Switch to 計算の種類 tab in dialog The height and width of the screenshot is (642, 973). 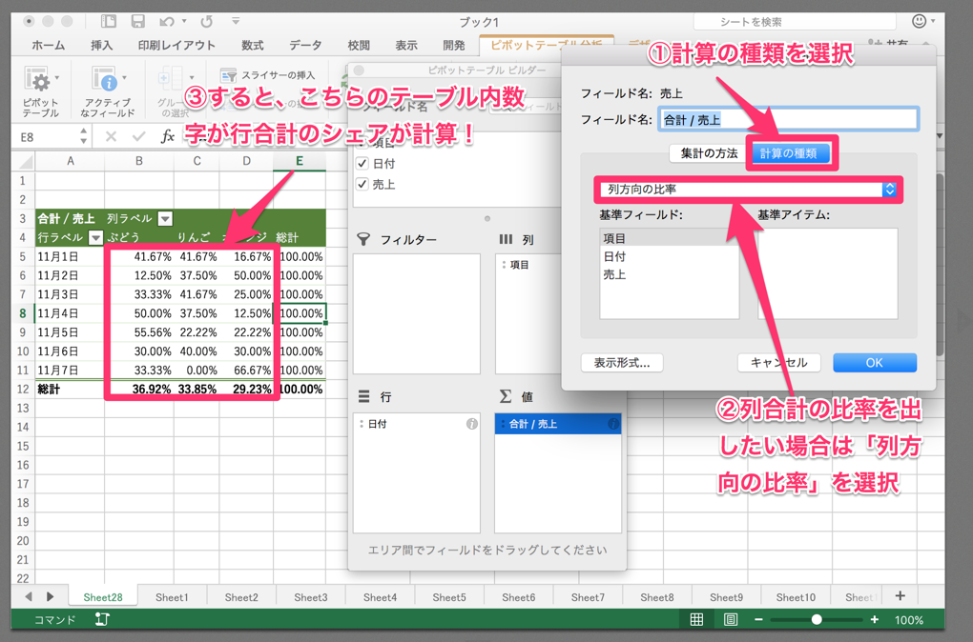pos(789,153)
